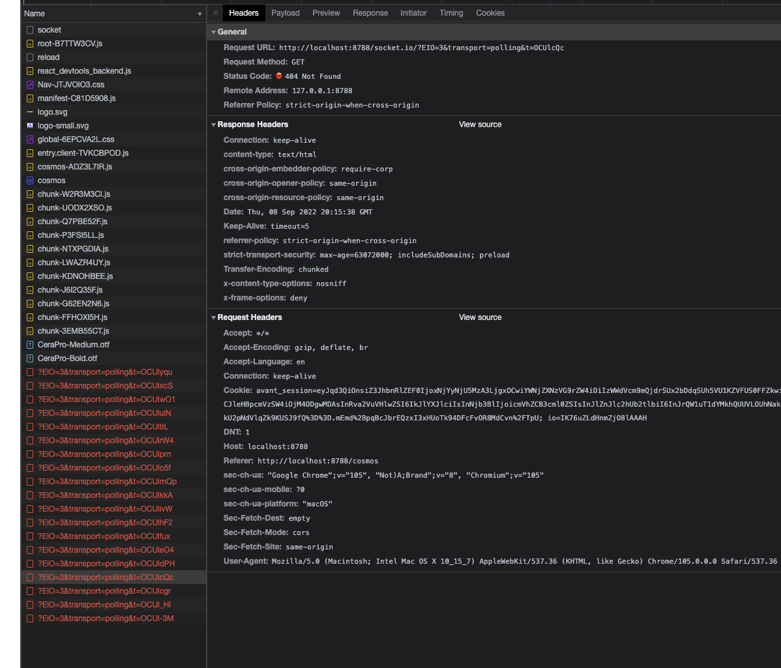Select the polling request ending in OCUI-3M
This screenshot has width=781, height=668.
pyautogui.click(x=104, y=618)
